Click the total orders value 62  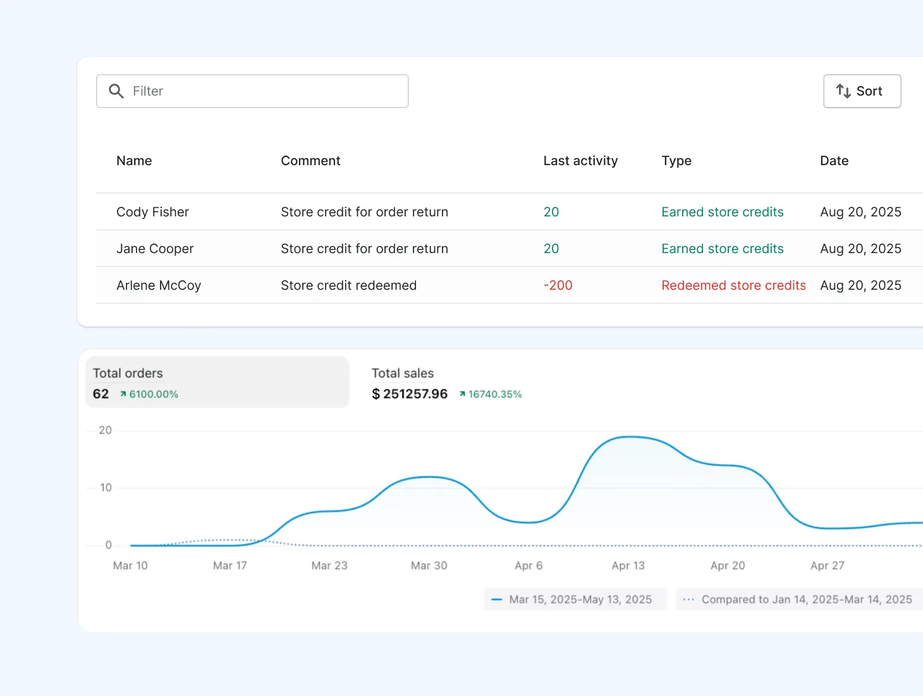pyautogui.click(x=101, y=394)
